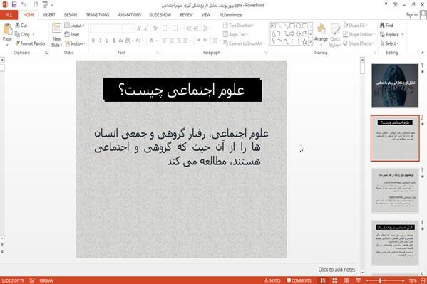The height and width of the screenshot is (284, 427).
Task: Open the FILEminimizer tab
Action: pyautogui.click(x=231, y=15)
